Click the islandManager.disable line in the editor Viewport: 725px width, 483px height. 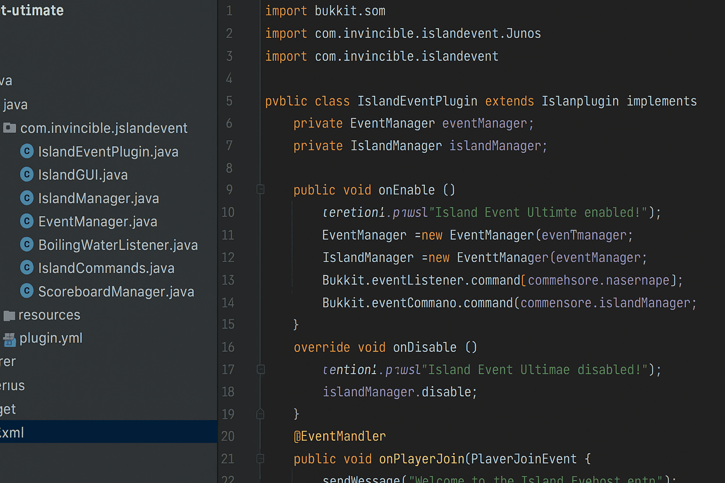tap(399, 391)
